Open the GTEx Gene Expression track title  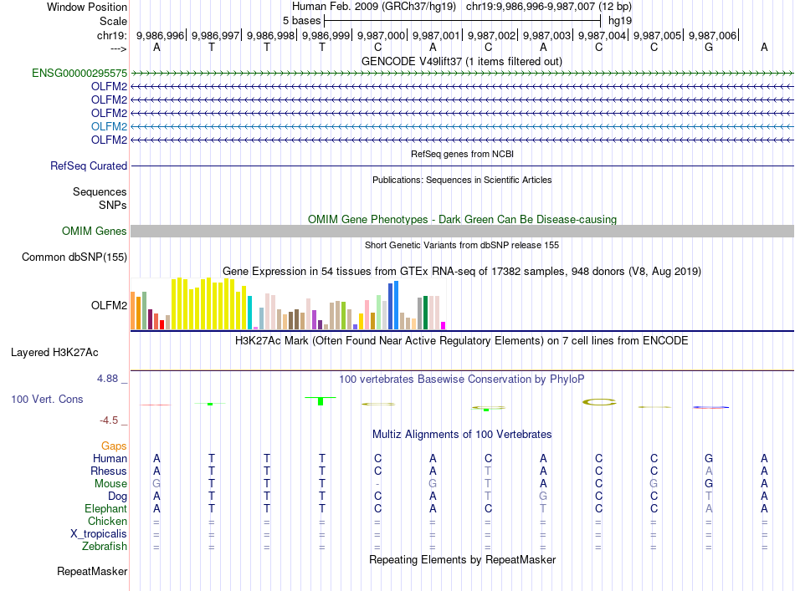click(x=462, y=272)
